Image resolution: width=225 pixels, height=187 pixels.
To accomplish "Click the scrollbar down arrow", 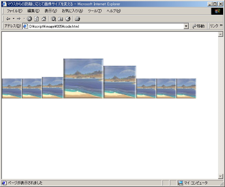I will [x=220, y=176].
